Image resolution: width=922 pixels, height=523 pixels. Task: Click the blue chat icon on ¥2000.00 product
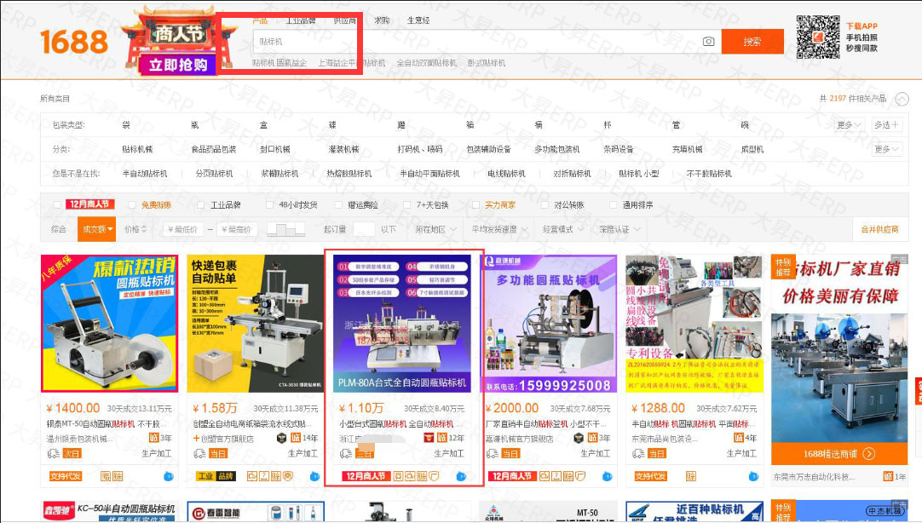(608, 476)
